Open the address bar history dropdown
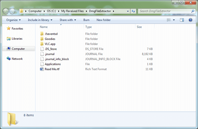Viewport: 198px width, 129px height. [x=128, y=11]
